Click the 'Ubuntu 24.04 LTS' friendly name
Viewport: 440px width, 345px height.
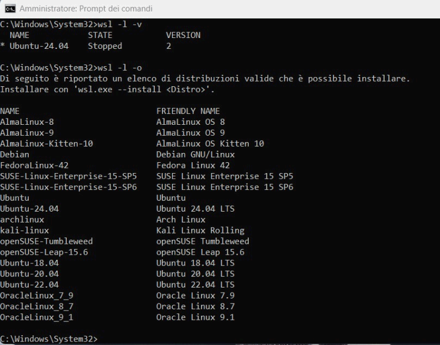(x=196, y=209)
